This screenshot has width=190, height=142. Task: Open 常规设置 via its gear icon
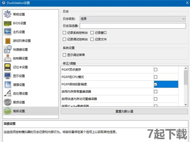8,14
